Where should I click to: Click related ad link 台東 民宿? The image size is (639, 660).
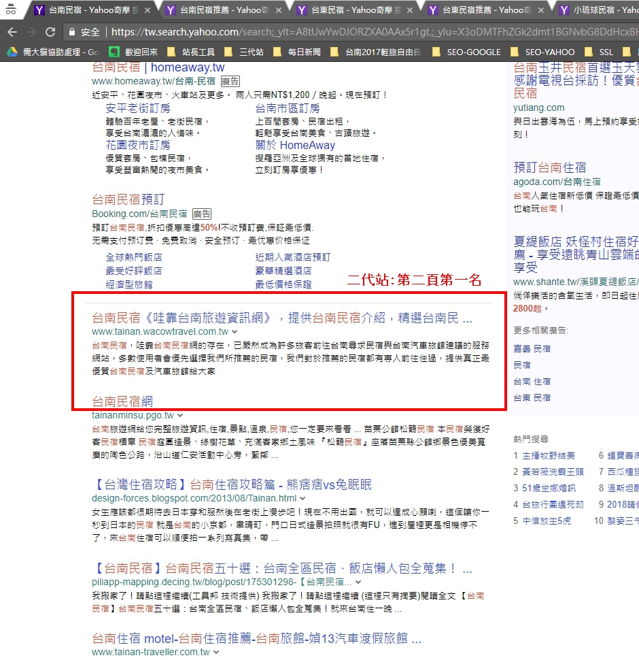coord(532,398)
